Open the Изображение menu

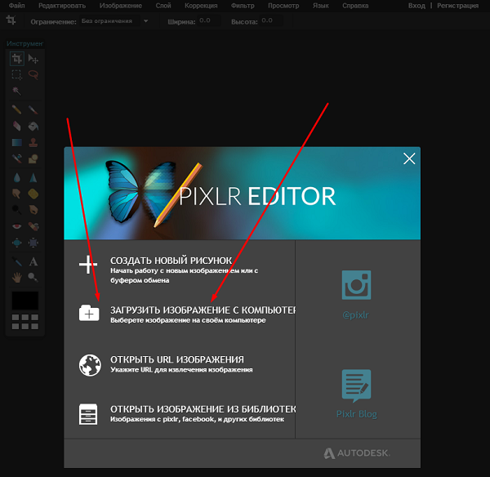tap(121, 6)
